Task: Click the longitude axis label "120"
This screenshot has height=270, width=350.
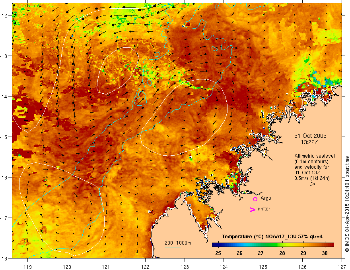Action: (x=67, y=267)
